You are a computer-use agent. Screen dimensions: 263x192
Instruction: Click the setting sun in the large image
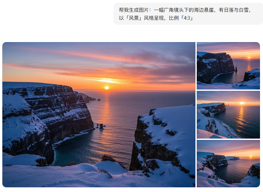(x=107, y=87)
